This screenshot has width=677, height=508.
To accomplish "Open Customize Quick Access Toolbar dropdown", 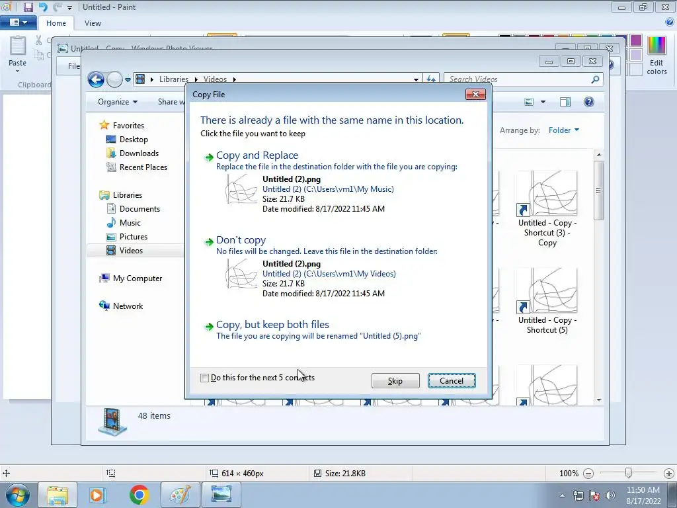I will pyautogui.click(x=69, y=8).
